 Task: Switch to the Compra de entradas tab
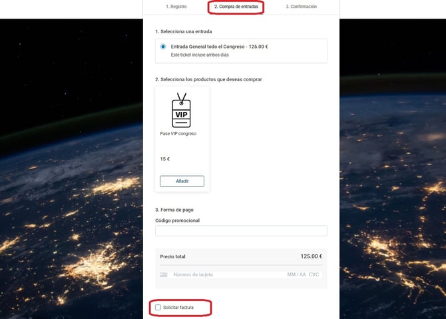pyautogui.click(x=236, y=7)
